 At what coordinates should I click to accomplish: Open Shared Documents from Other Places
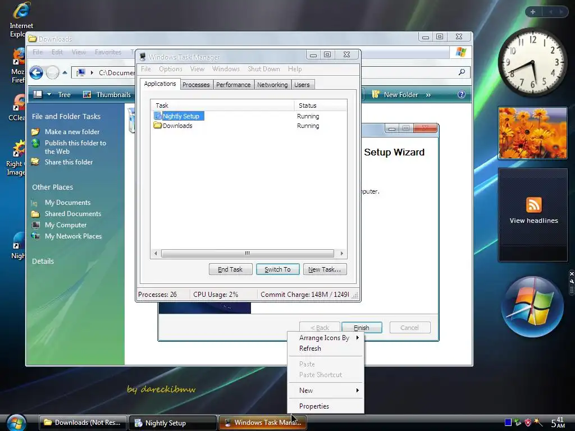click(73, 214)
